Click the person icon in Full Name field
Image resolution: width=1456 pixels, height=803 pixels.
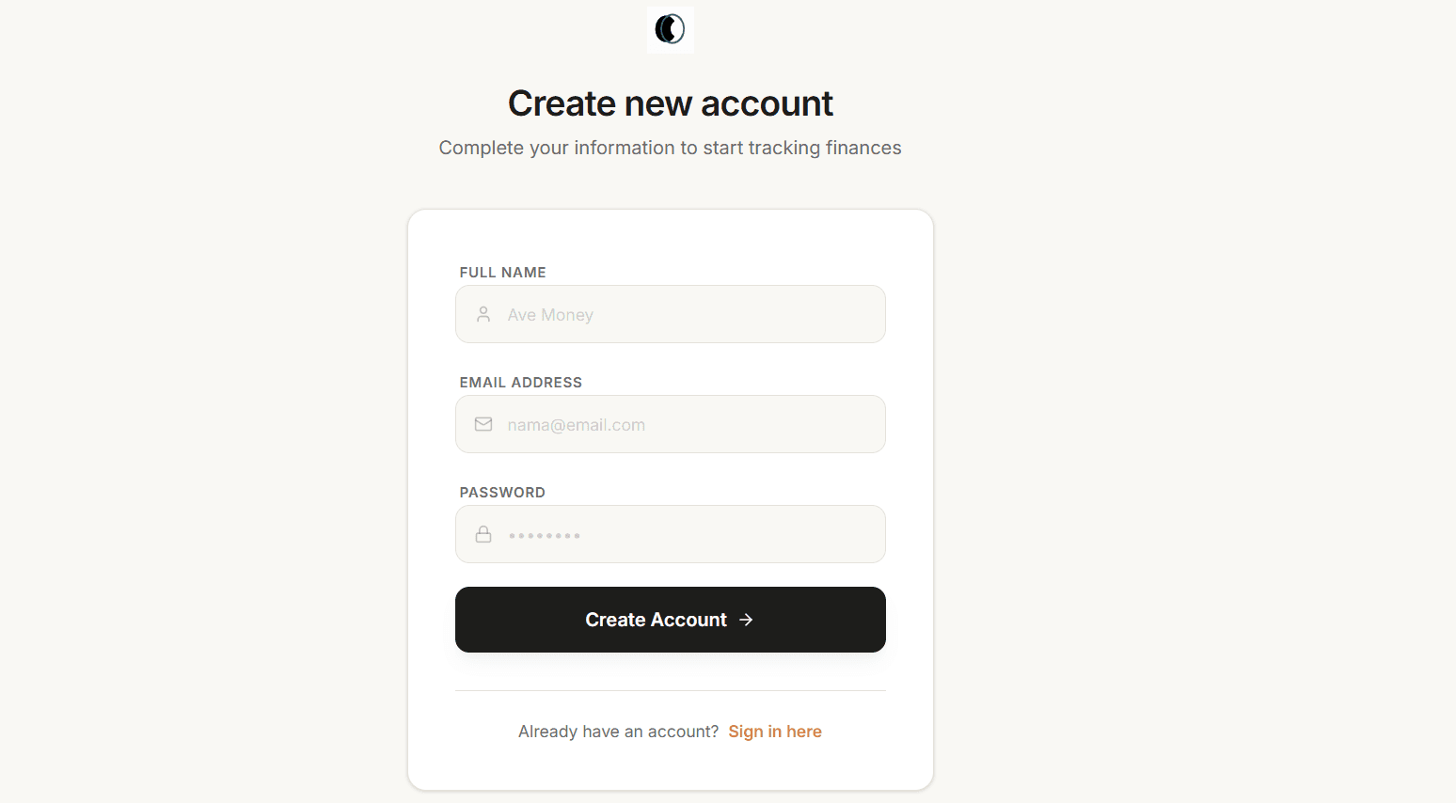(483, 314)
